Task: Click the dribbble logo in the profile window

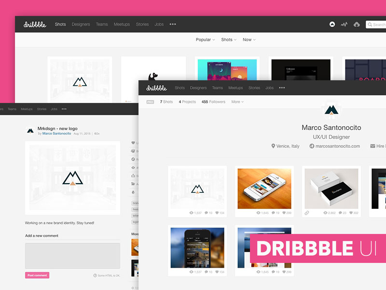Action: click(156, 88)
